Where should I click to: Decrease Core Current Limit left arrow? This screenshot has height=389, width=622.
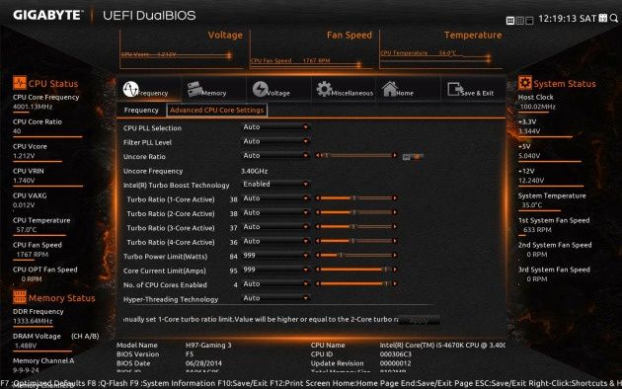coord(318,270)
